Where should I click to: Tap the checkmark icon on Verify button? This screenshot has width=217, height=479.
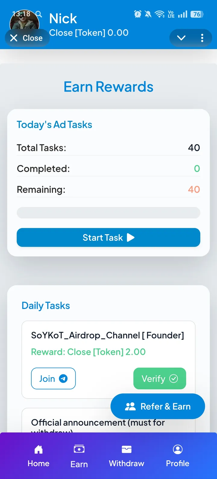[x=174, y=379]
